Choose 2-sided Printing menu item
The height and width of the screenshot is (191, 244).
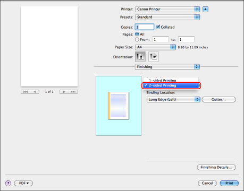click(171, 85)
